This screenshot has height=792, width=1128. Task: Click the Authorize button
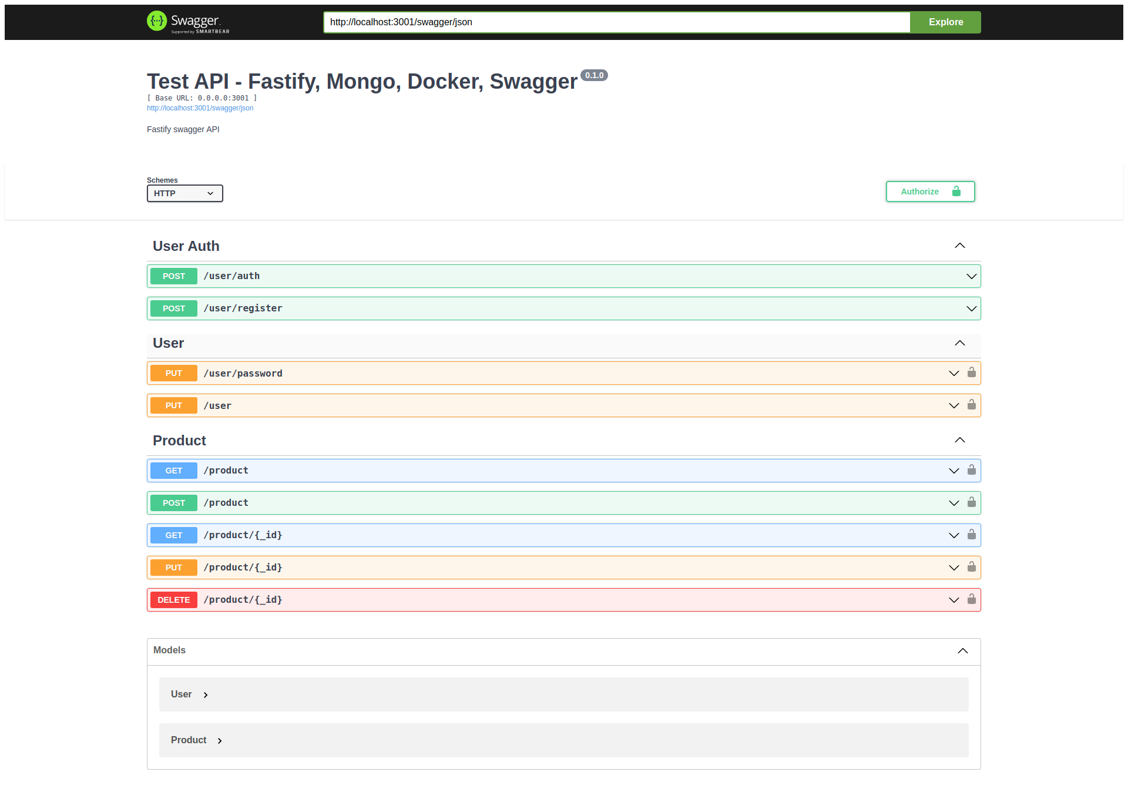(x=930, y=192)
